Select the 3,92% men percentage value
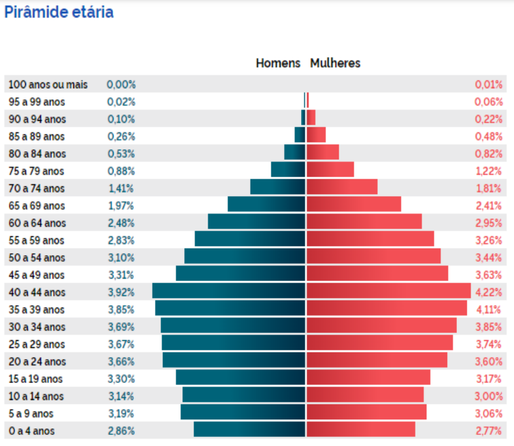Screen dimensions: 514x446 (121, 292)
